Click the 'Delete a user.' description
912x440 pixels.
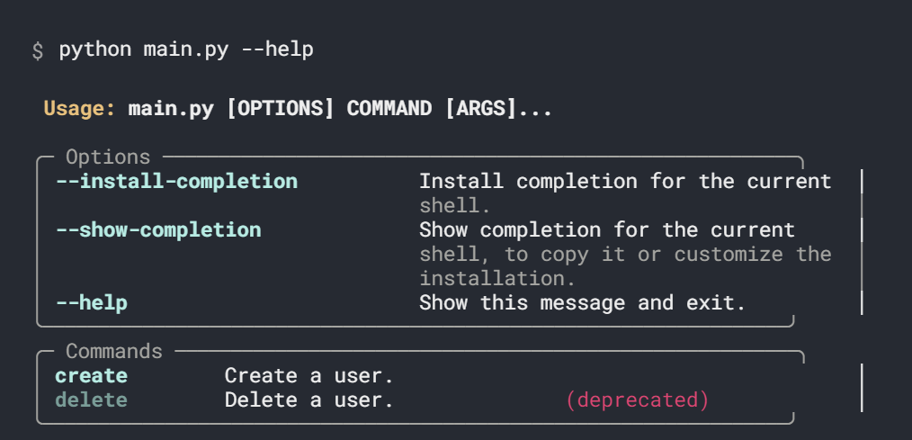[x=309, y=400]
